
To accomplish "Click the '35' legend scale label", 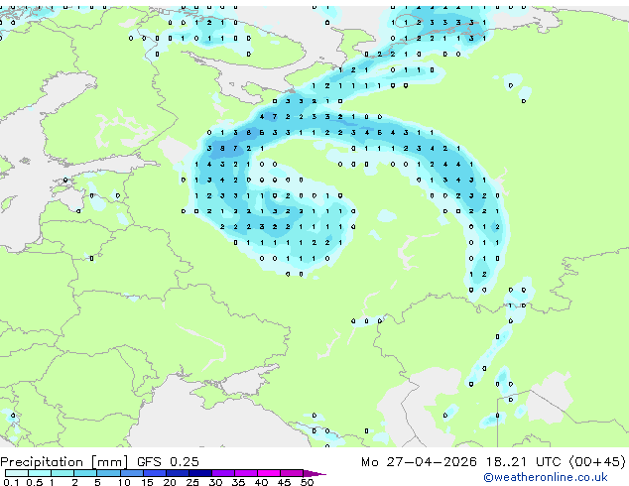I will tap(239, 482).
